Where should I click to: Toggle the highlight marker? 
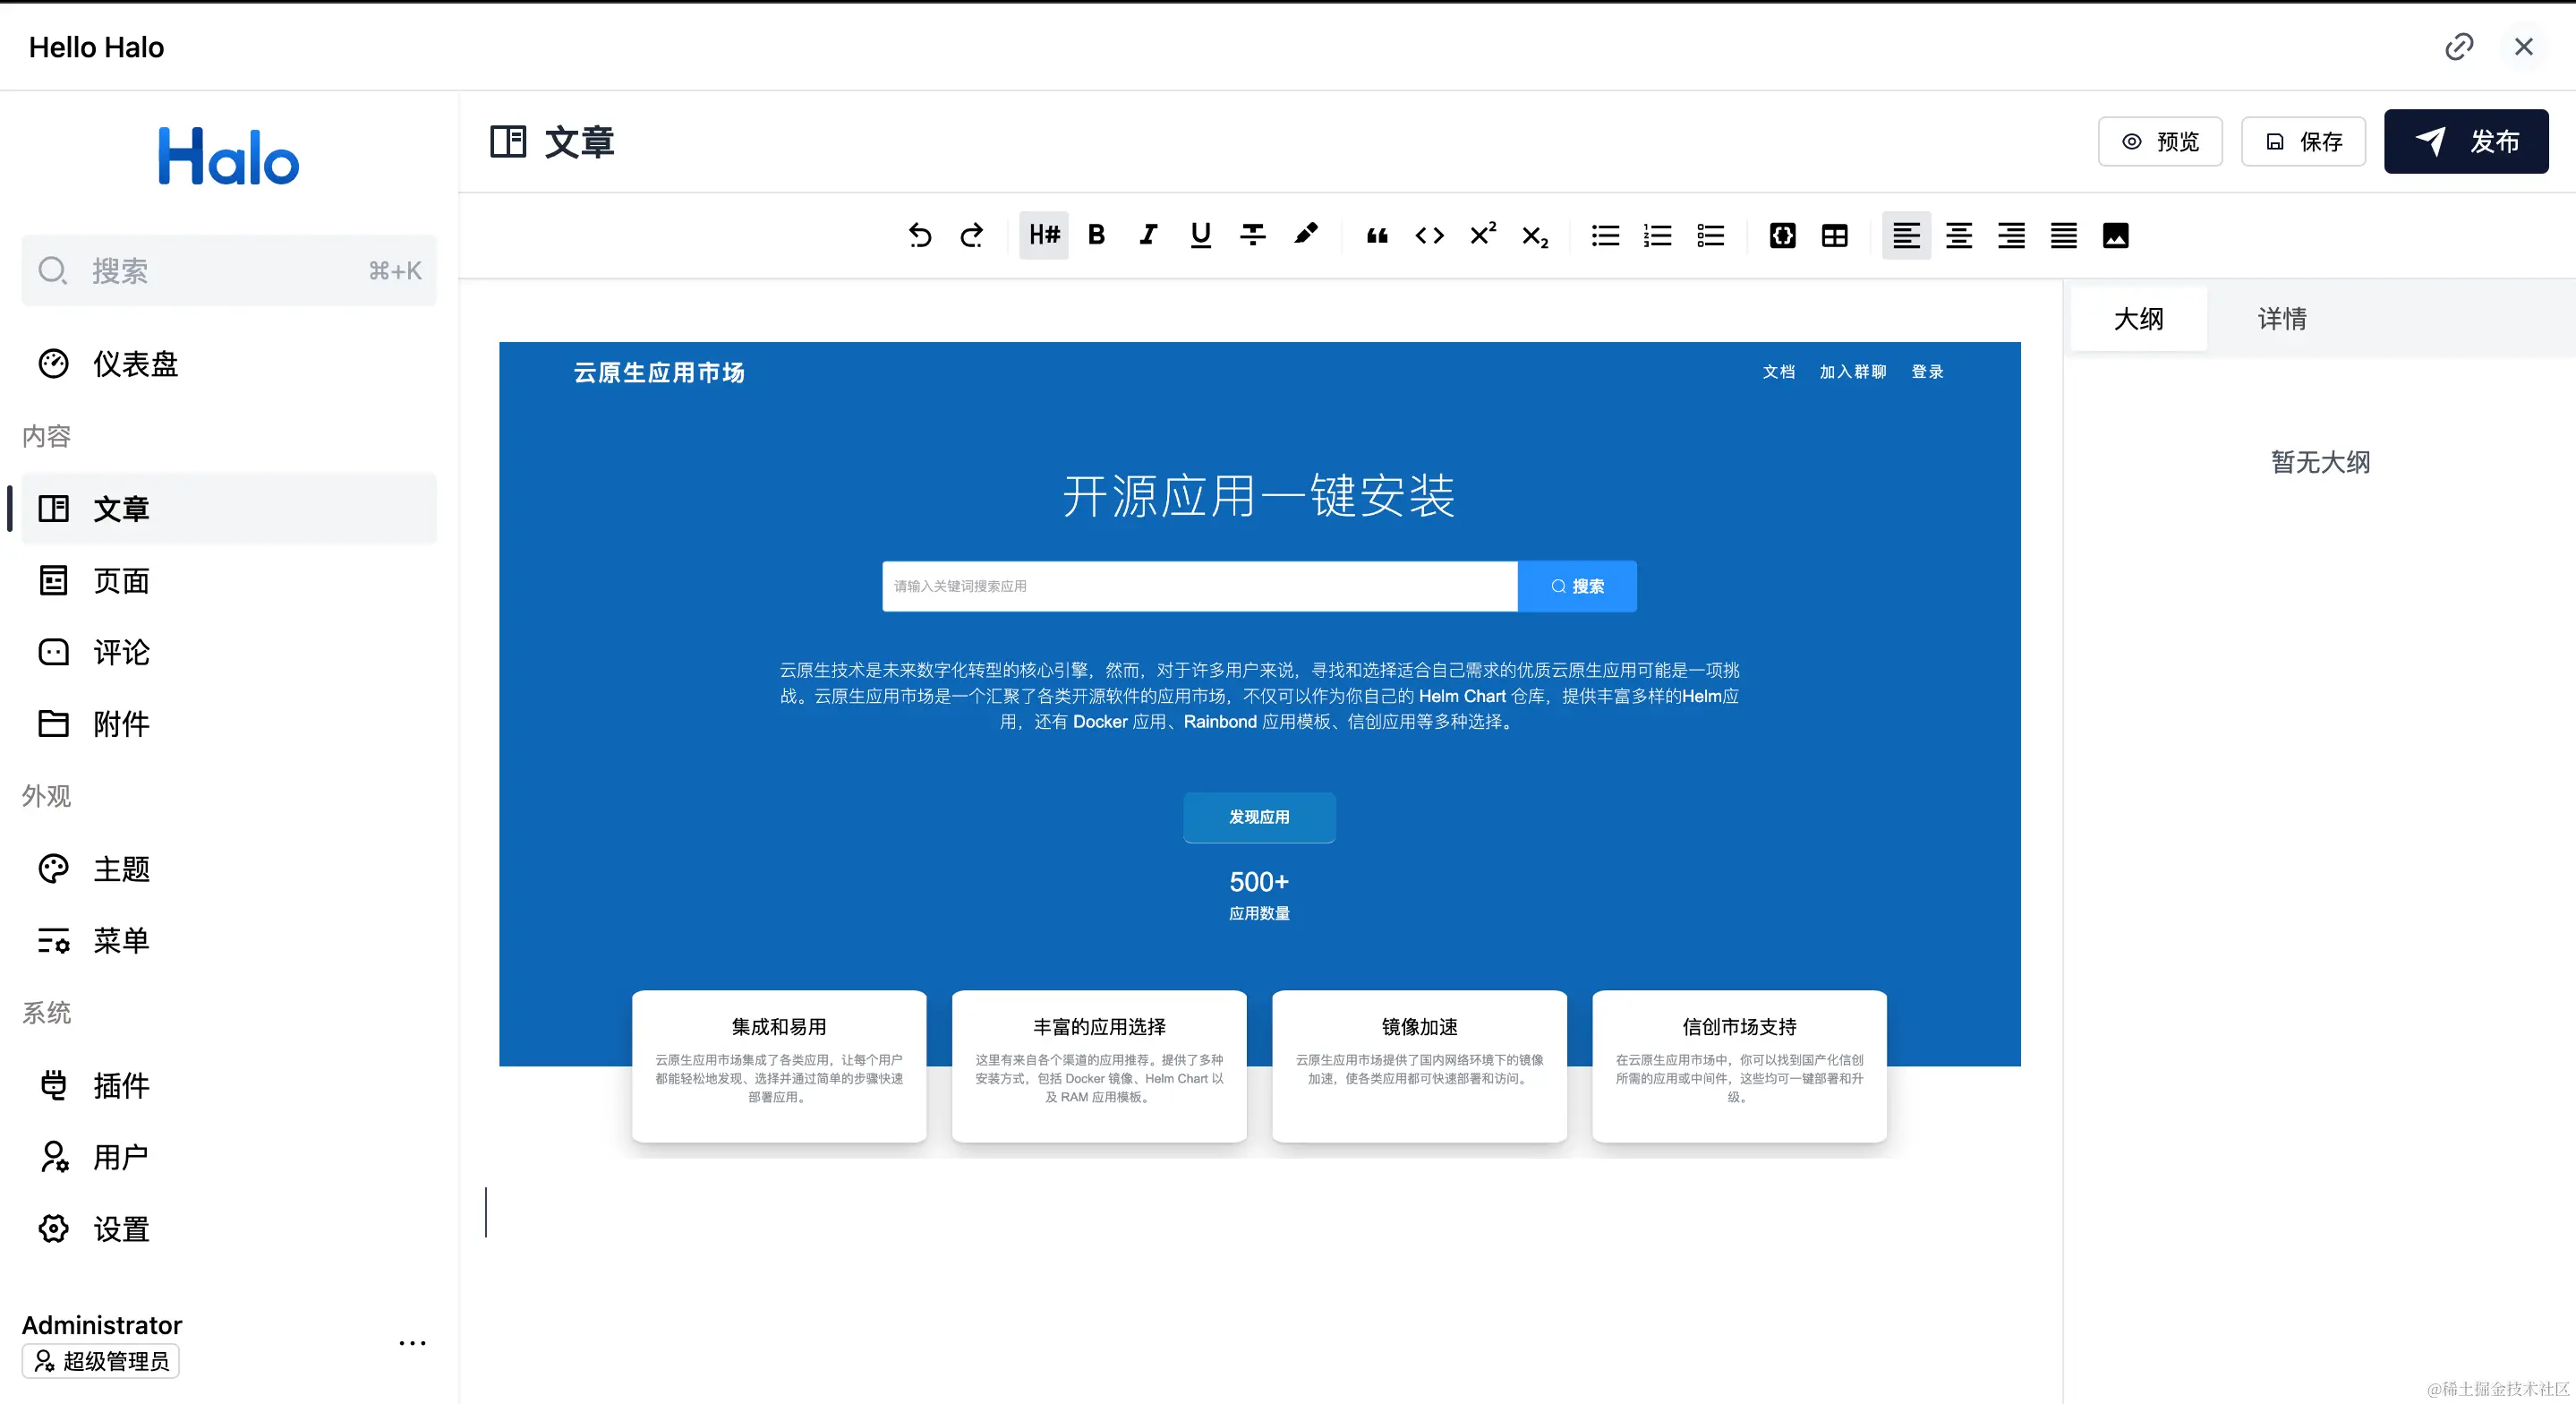coord(1305,235)
